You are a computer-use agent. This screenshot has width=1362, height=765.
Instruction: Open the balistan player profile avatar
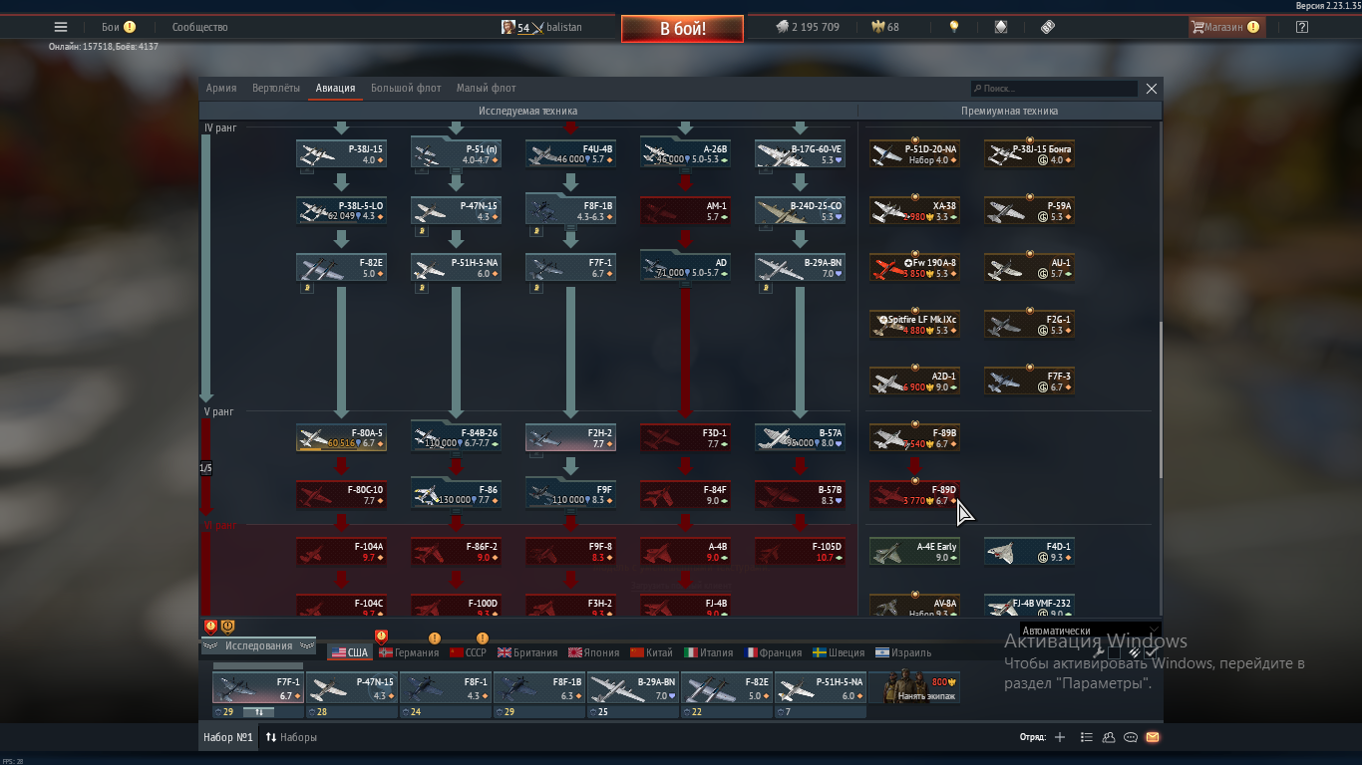509,27
